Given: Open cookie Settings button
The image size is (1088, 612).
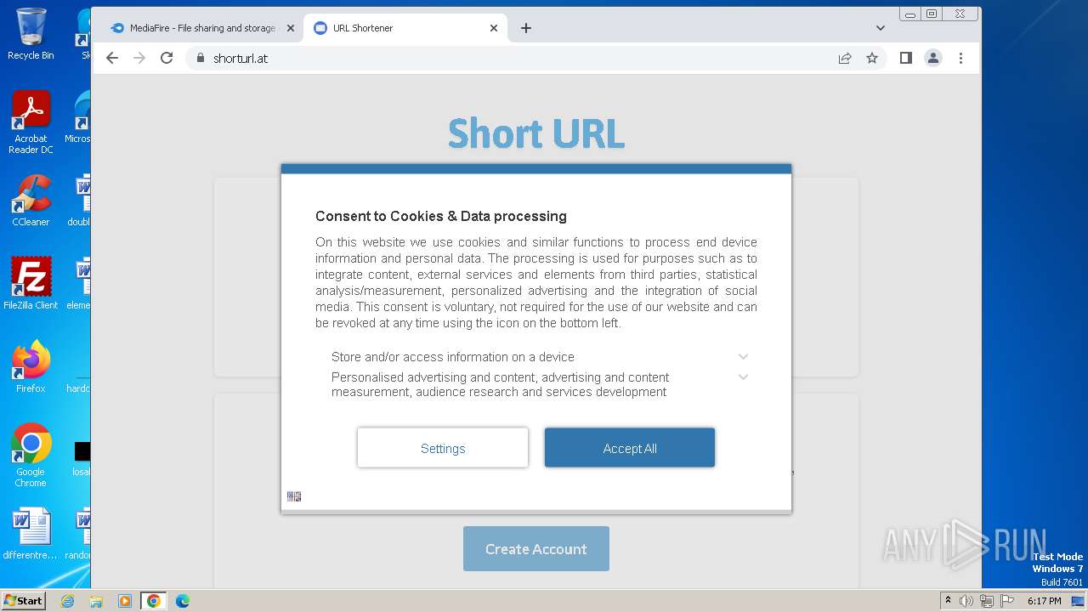Looking at the screenshot, I should [x=443, y=448].
